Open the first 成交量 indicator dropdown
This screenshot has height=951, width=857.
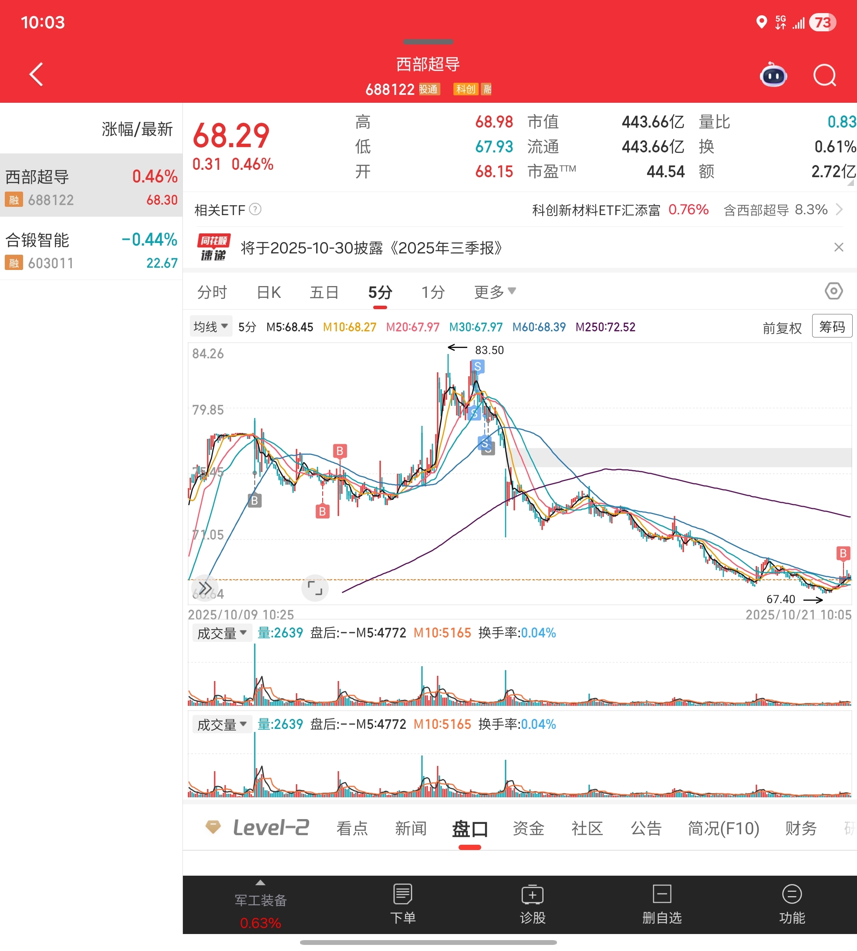pyautogui.click(x=221, y=633)
